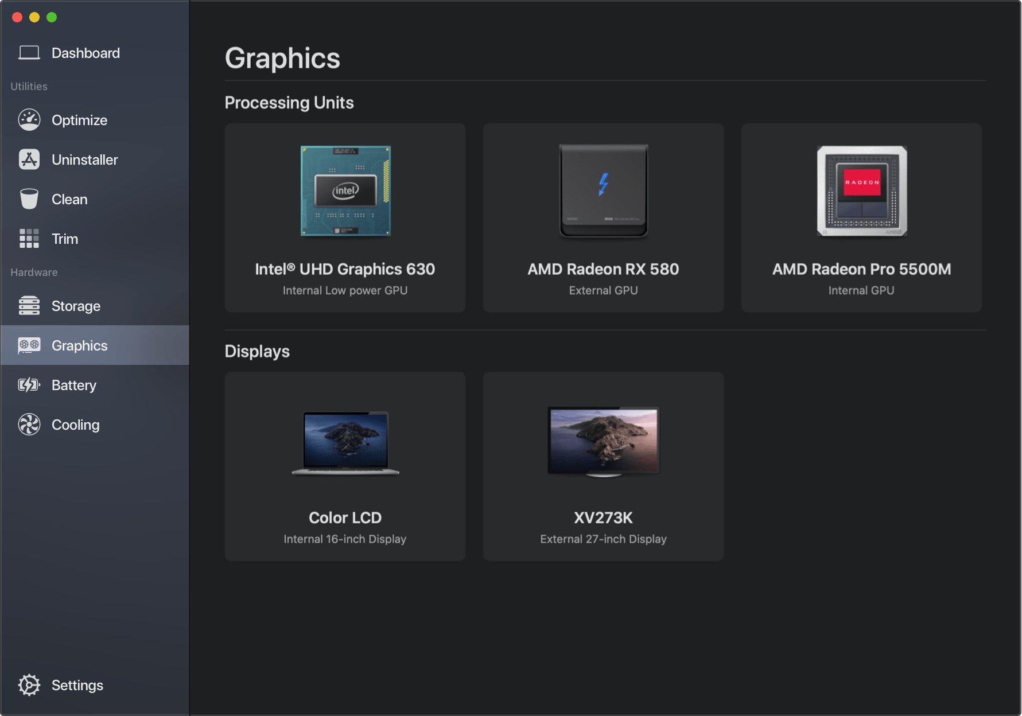Select the Color LCD laptop display image
Image resolution: width=1022 pixels, height=716 pixels.
[345, 442]
